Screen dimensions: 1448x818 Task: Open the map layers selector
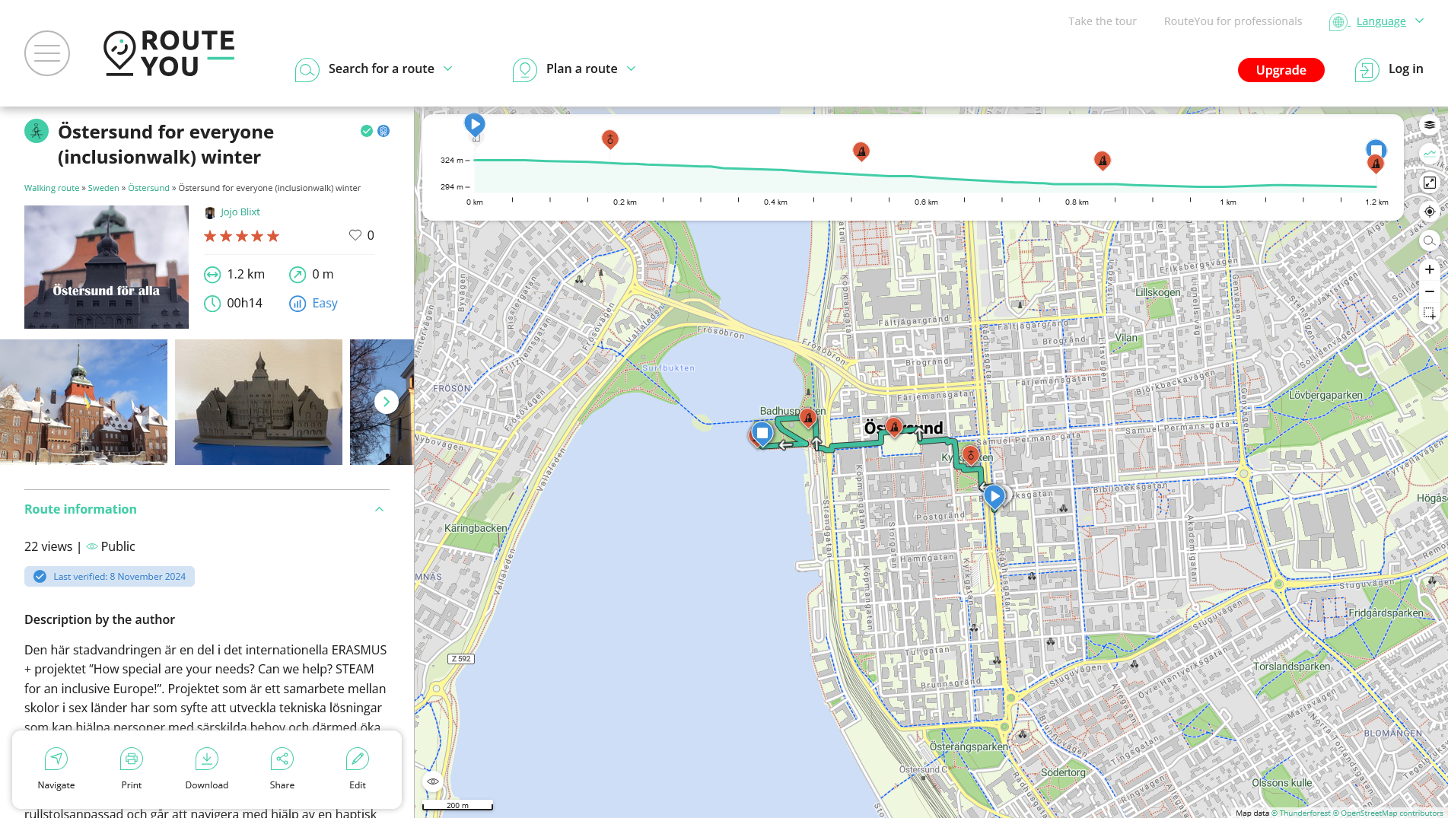click(x=1430, y=126)
